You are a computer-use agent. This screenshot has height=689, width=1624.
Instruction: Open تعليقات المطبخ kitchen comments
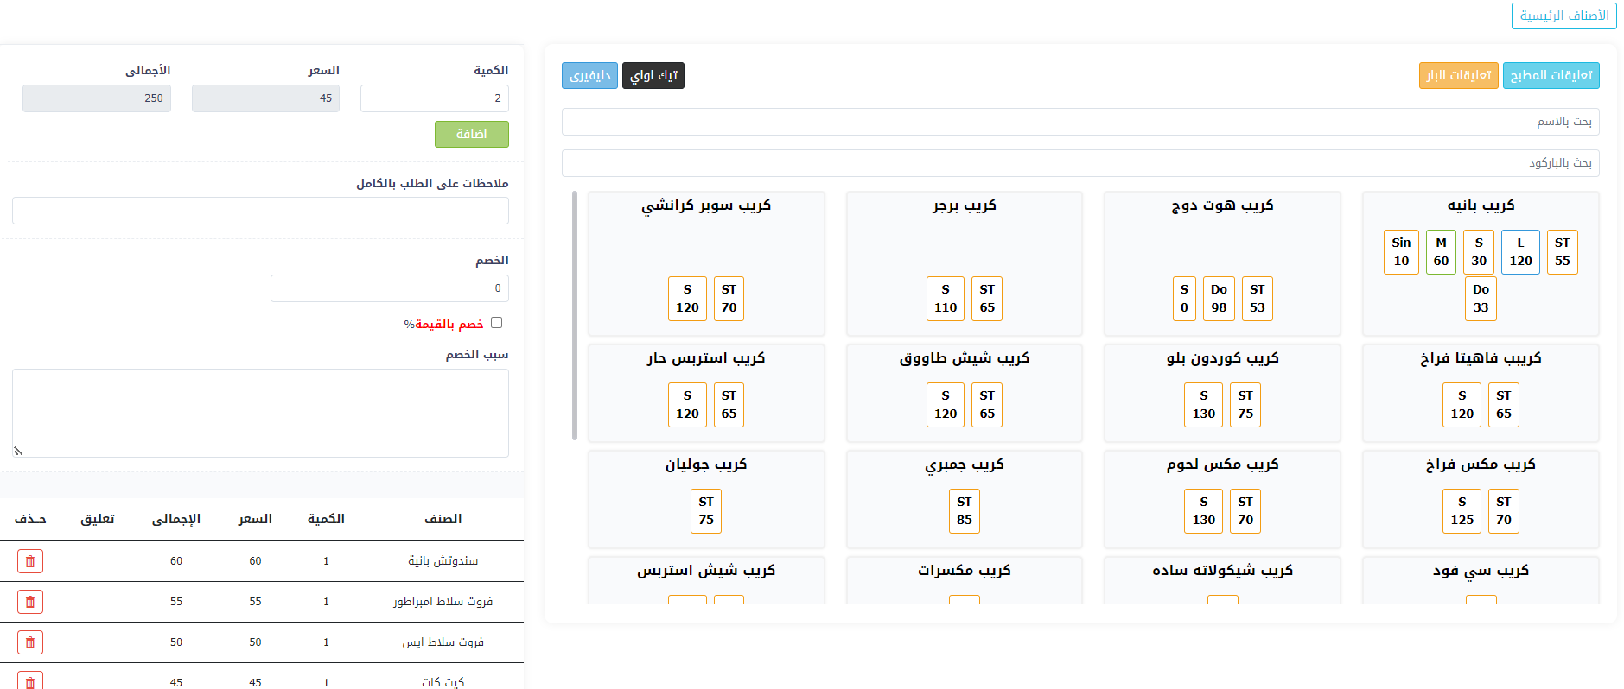(1551, 76)
